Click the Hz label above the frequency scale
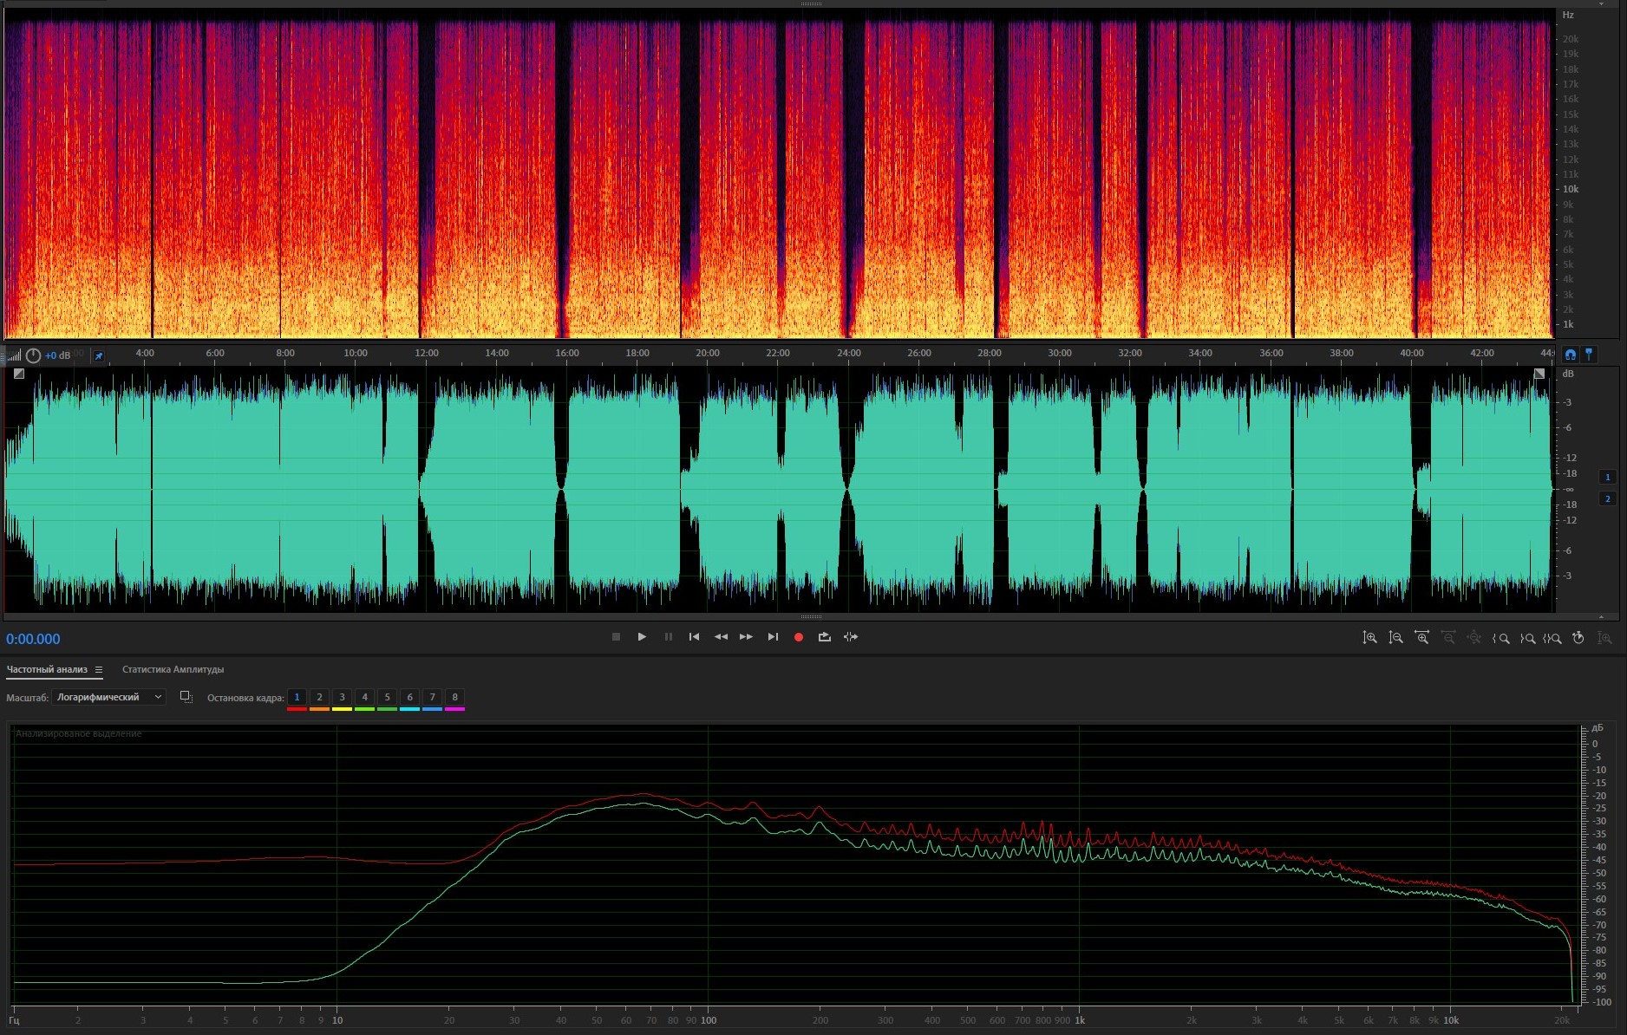This screenshot has width=1627, height=1035. click(1568, 15)
